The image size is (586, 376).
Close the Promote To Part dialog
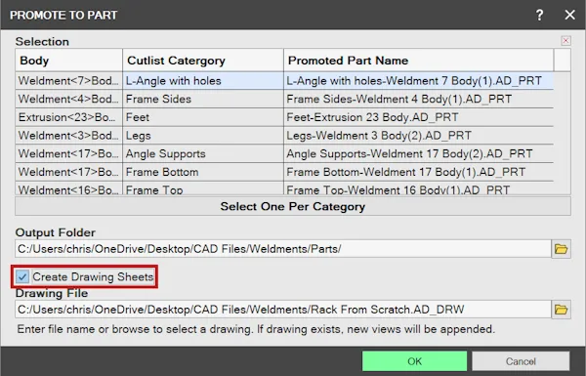tap(569, 15)
